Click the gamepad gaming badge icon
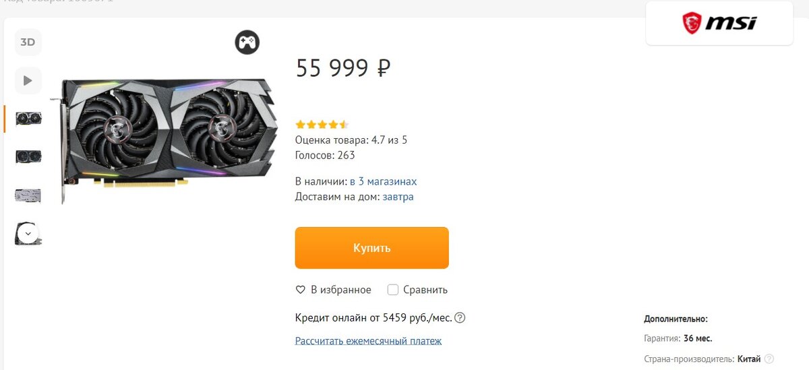The image size is (809, 370). 247,42
